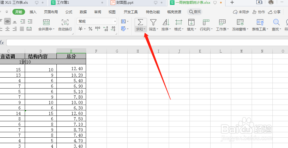Viewport: 288px width, 148px height.
Task: Toggle justify alignment
Action: (x=22, y=29)
